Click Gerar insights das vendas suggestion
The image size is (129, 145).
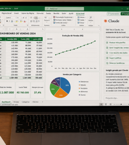pos(117,48)
